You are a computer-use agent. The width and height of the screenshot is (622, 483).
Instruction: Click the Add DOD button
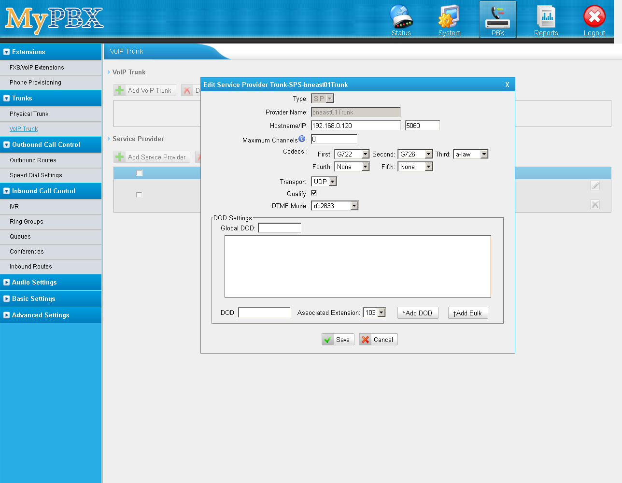click(418, 313)
